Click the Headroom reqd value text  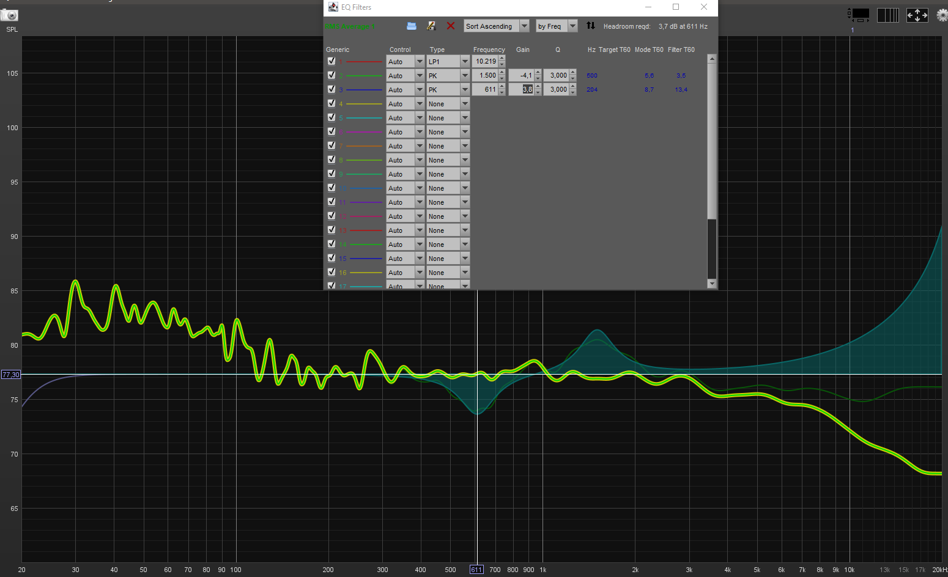pyautogui.click(x=683, y=26)
